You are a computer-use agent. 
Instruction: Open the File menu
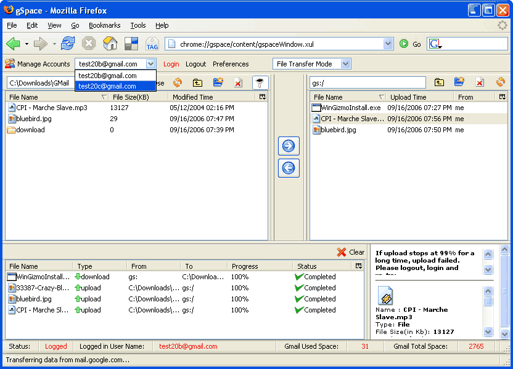point(12,25)
